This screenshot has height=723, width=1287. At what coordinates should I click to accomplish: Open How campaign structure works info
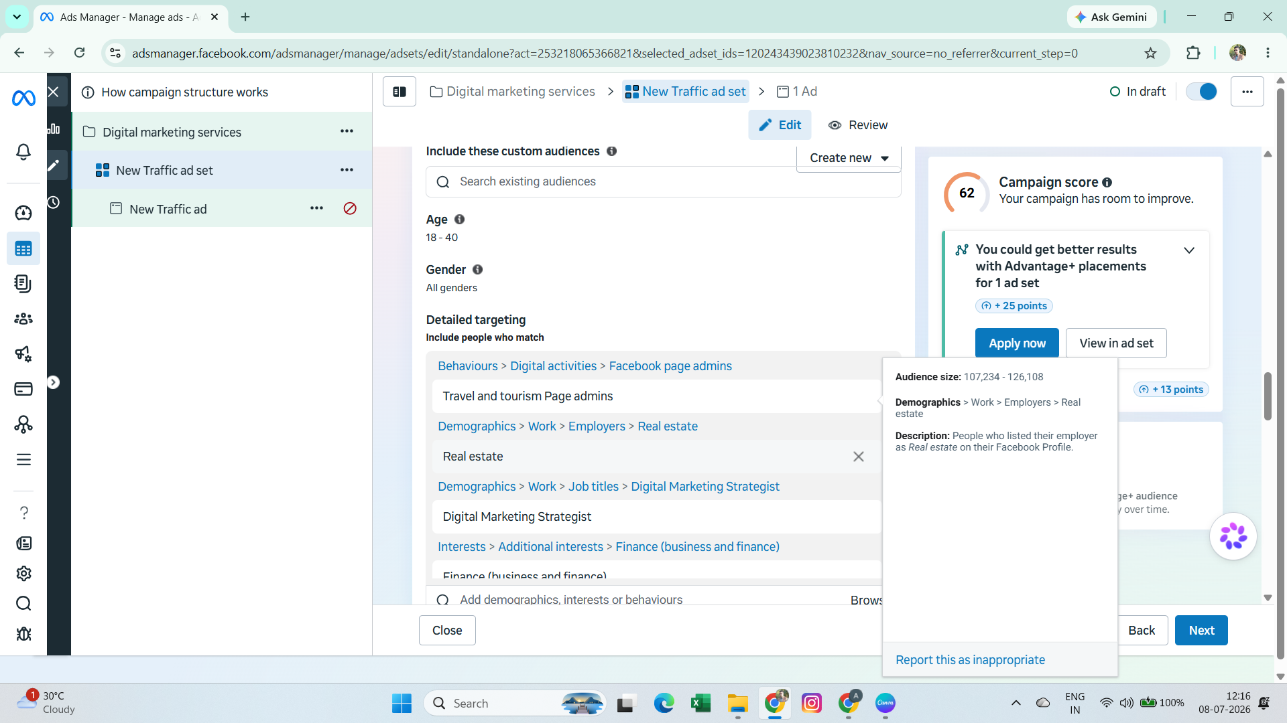175,92
